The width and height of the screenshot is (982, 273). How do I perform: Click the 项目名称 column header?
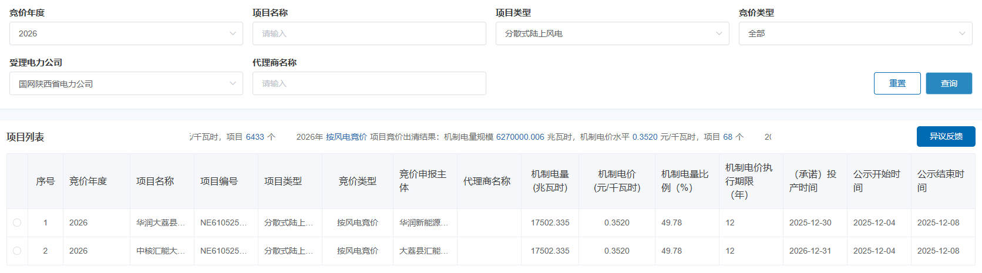tap(155, 181)
